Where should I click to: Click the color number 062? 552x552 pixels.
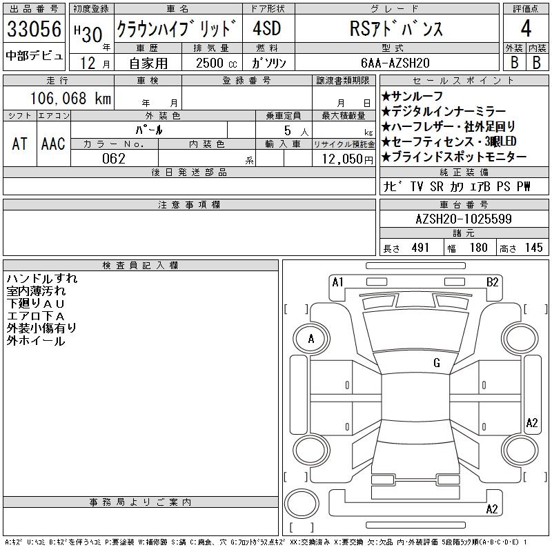click(x=114, y=159)
